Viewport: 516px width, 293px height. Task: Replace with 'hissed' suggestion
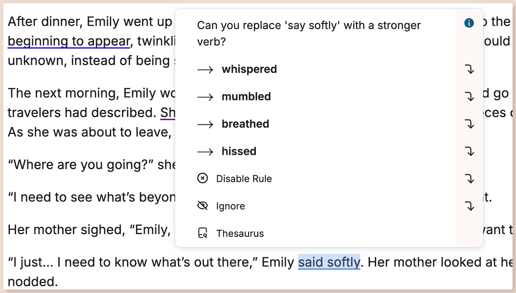(x=239, y=151)
